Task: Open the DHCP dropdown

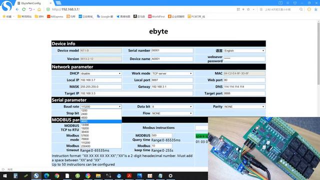Action: [x=101, y=73]
